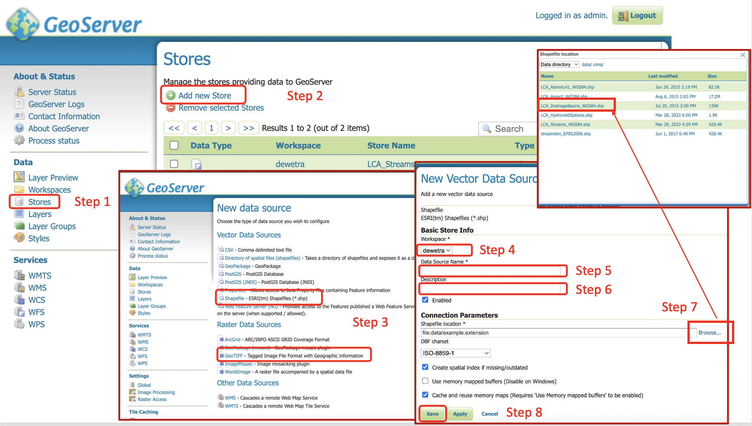
Task: Close the Shapefile location dialog
Action: tap(742, 55)
